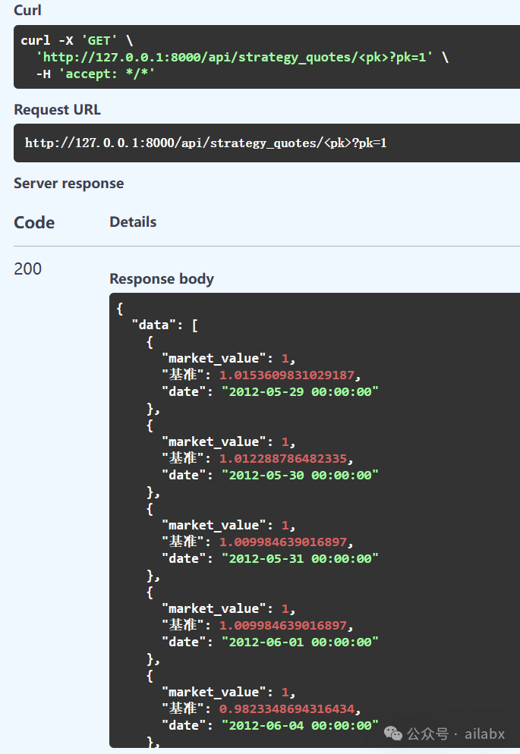Image resolution: width=520 pixels, height=754 pixels.
Task: Click the Server response heading
Action: 68,184
